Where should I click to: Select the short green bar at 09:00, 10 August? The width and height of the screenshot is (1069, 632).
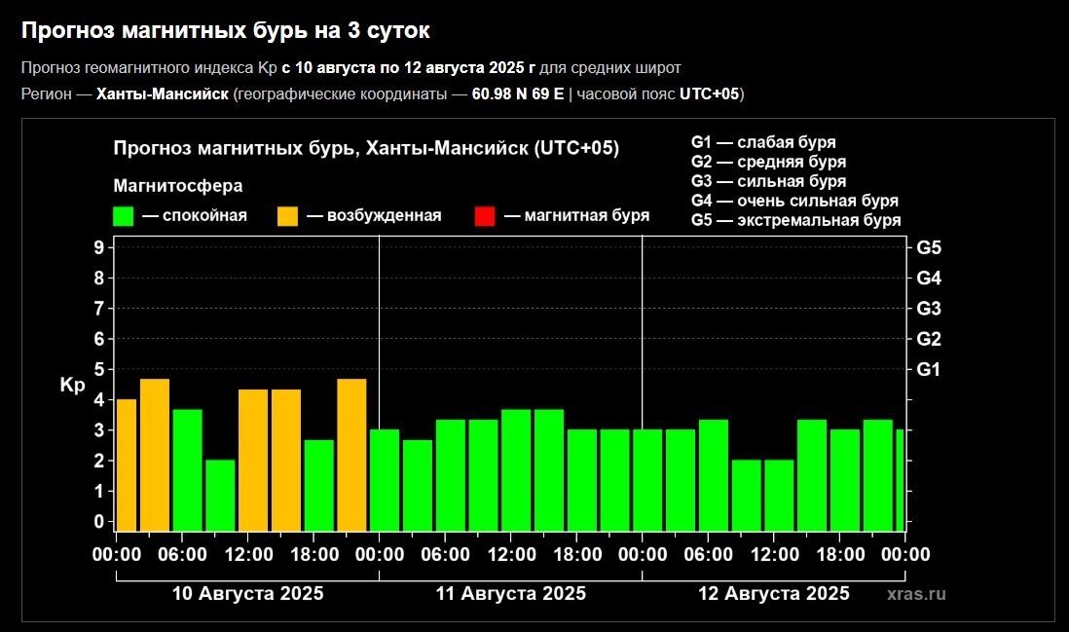coord(220,495)
